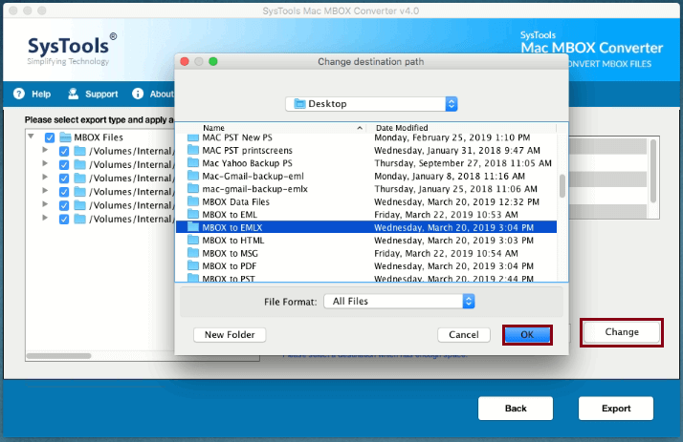Click the Support person icon
Viewport: 683px width, 442px height.
73,94
